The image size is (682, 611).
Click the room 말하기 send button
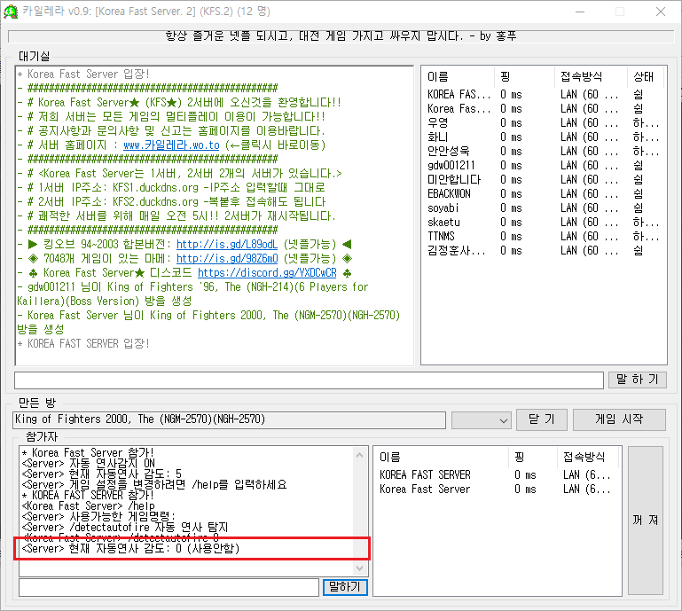point(345,588)
